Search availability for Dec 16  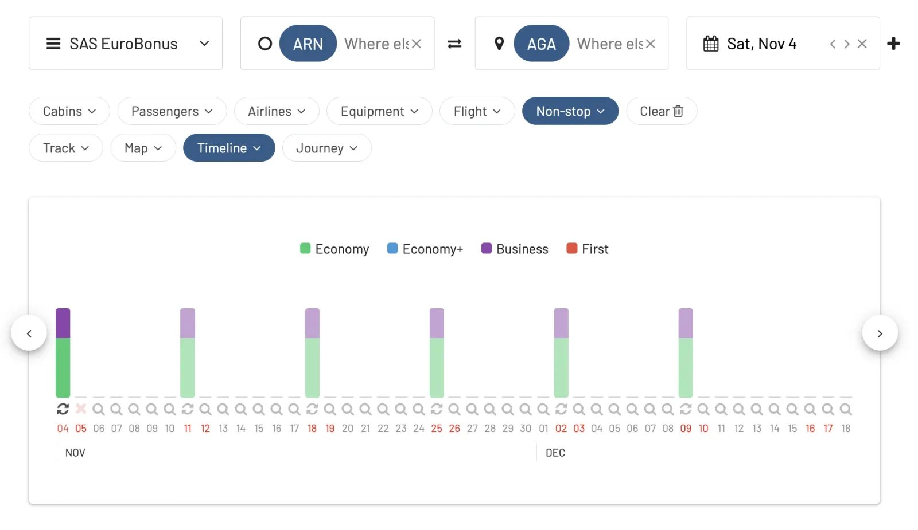pyautogui.click(x=810, y=409)
